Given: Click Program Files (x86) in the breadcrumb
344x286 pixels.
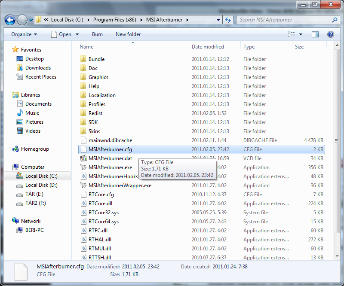Looking at the screenshot, I should tap(114, 20).
